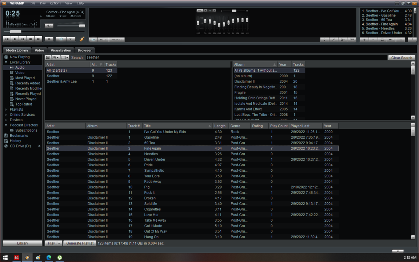Click the Generate Playlist button
Image resolution: width=419 pixels, height=262 pixels.
(80, 243)
